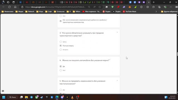This screenshot has width=178, height=100.
Task: Go to the browser home page
Action: pos(15,7)
